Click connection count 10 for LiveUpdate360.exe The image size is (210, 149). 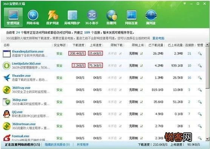click(189, 65)
